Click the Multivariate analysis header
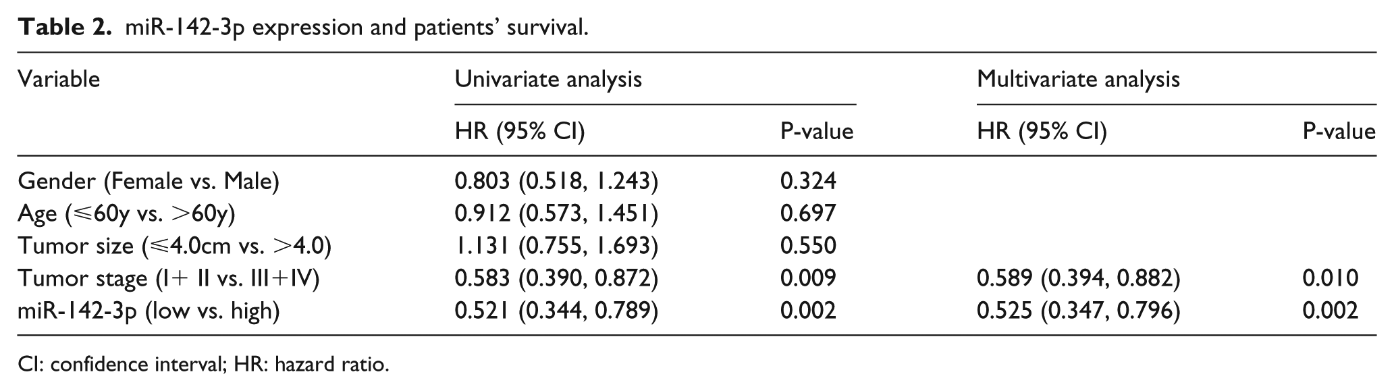 click(x=1078, y=80)
